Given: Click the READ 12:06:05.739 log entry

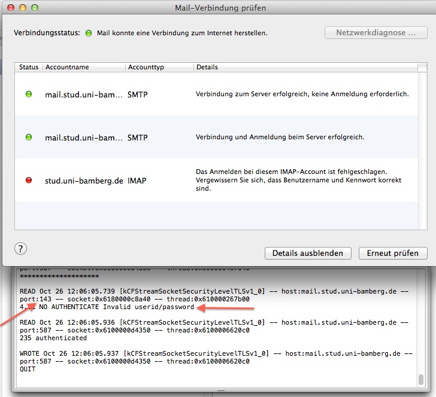Looking at the screenshot, I should tap(214, 295).
